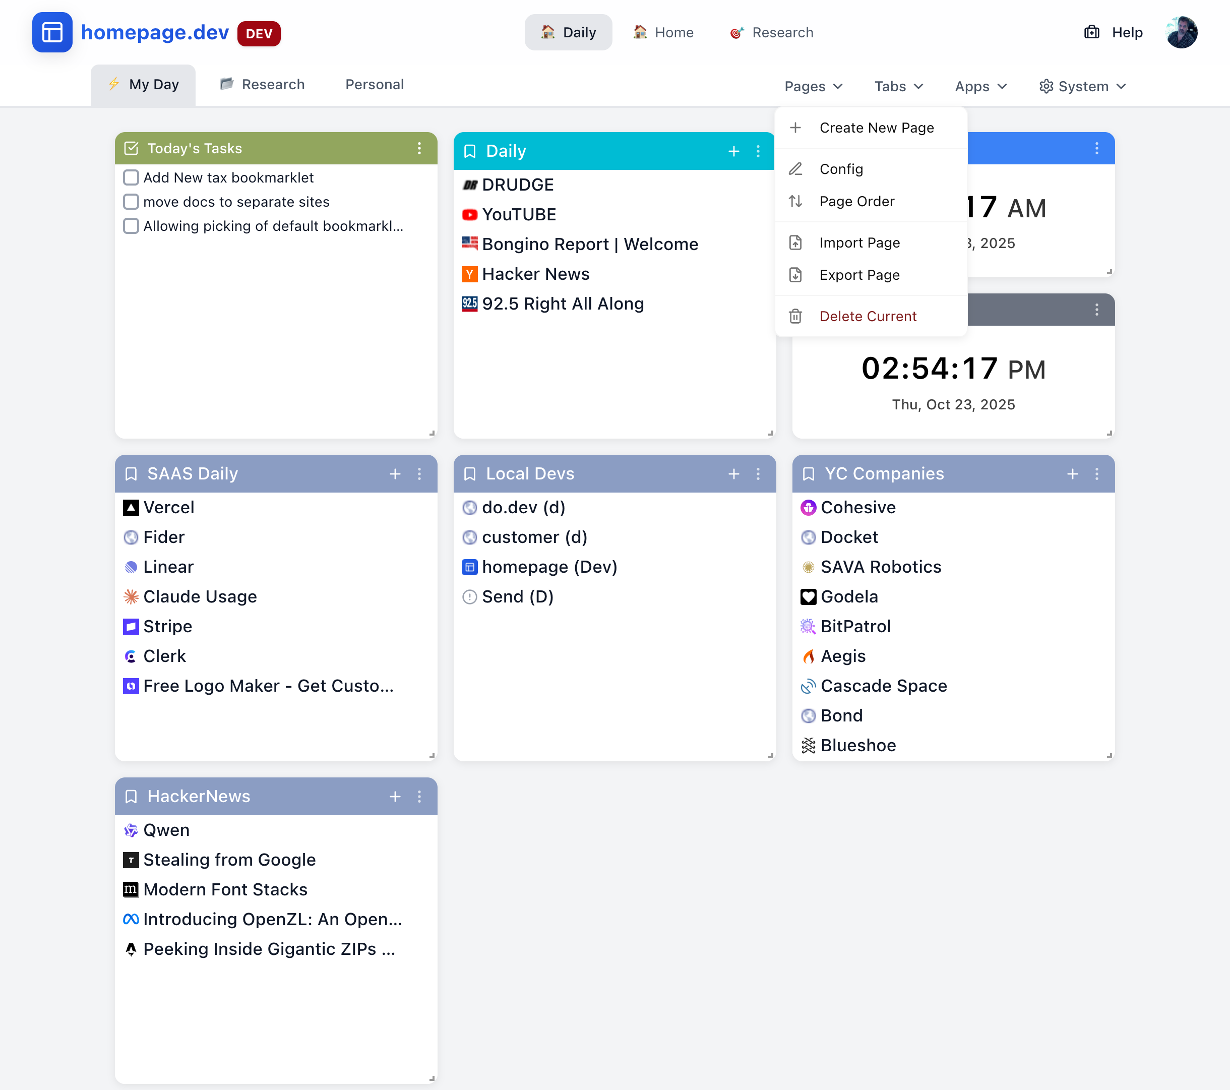Click the plus icon on YC Companies widget
Screen dimensions: 1230x1090
coord(1073,474)
